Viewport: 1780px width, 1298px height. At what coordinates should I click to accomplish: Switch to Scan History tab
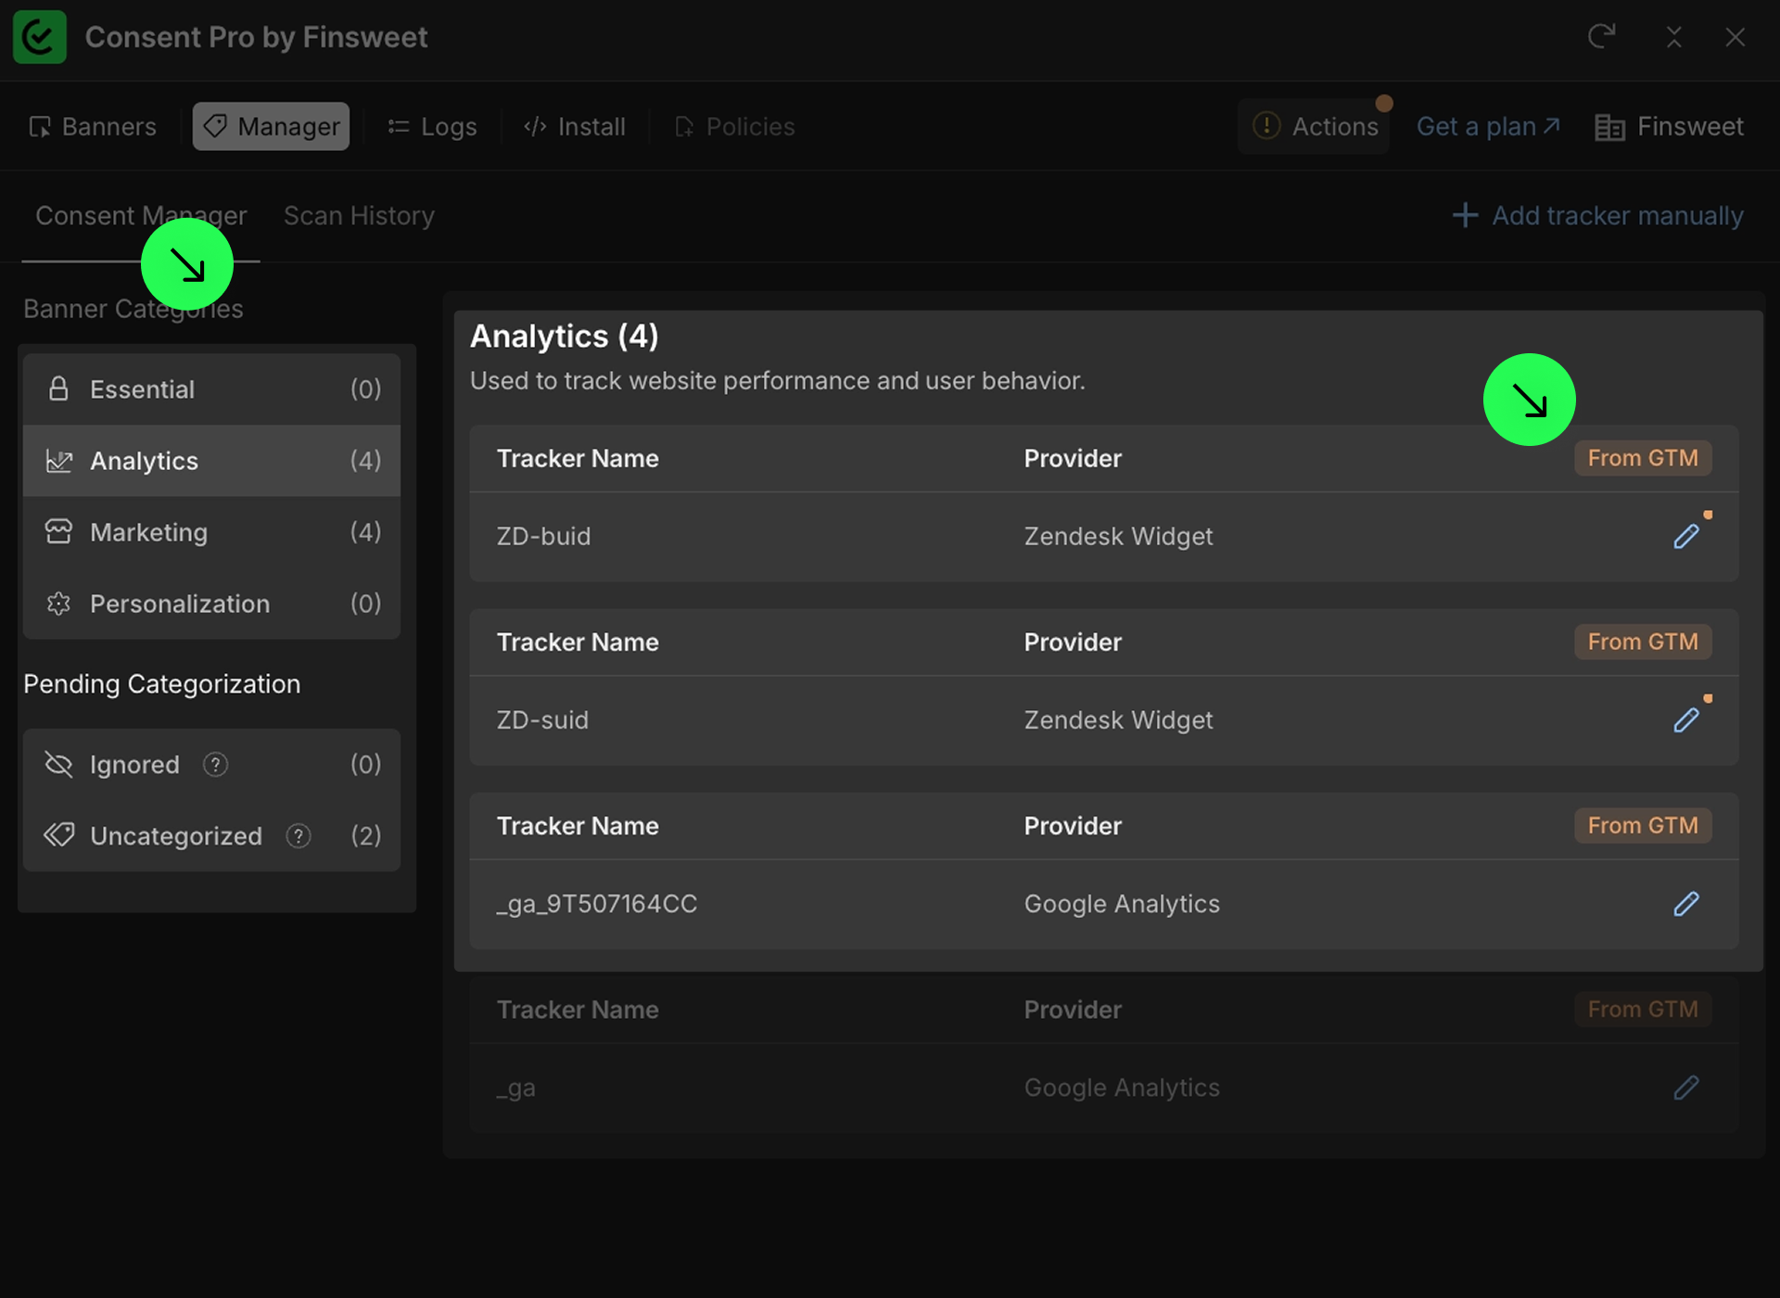(x=359, y=215)
